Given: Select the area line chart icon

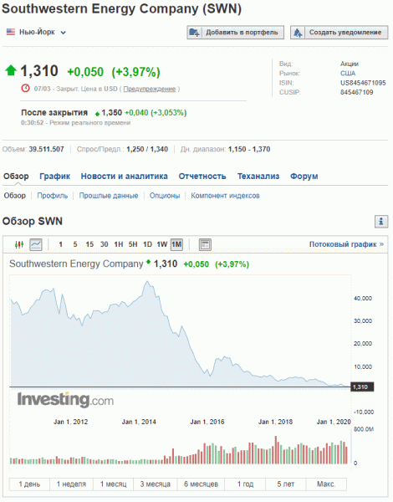Looking at the screenshot, I should pyautogui.click(x=36, y=244).
